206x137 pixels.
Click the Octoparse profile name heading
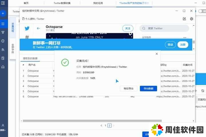click(x=54, y=27)
